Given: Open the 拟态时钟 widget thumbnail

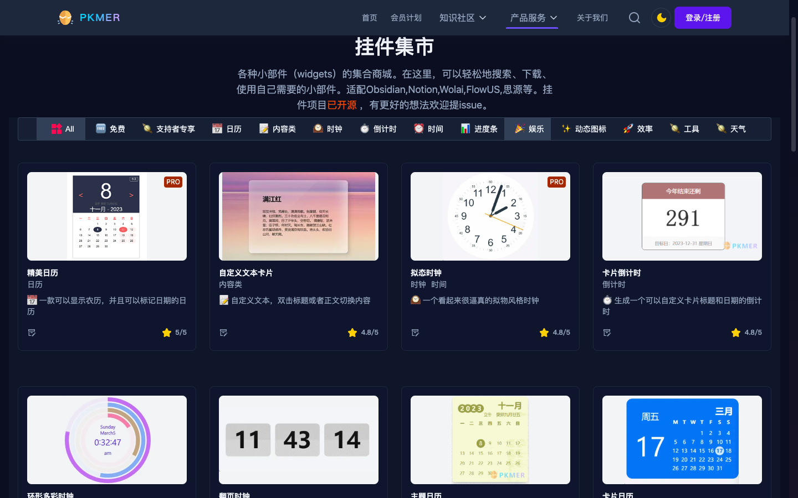Looking at the screenshot, I should [490, 216].
